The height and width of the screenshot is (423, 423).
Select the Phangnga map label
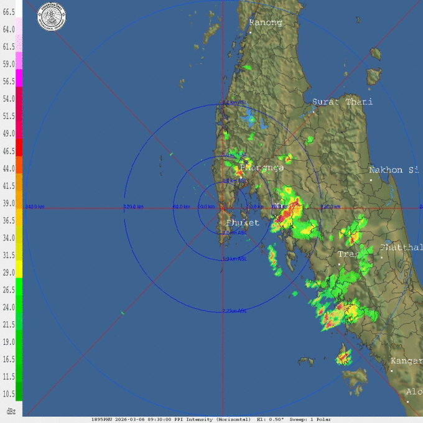coord(261,168)
